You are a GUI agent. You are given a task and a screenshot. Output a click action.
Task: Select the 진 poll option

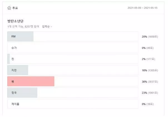pos(73,59)
